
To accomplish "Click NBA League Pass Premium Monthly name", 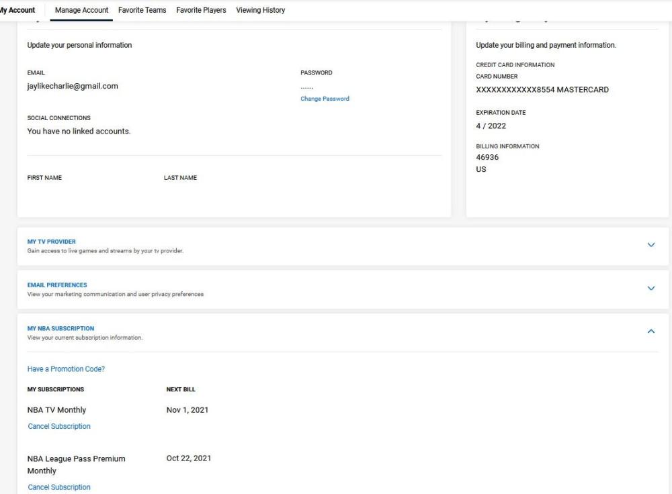I will click(x=77, y=464).
